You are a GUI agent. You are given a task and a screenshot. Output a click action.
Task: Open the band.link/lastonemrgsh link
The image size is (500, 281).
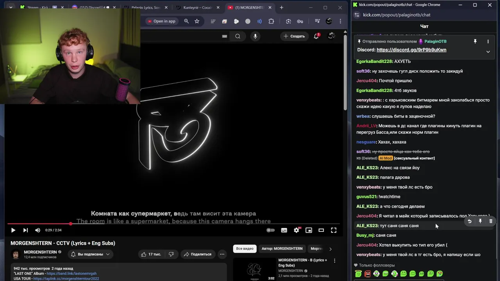click(71, 274)
